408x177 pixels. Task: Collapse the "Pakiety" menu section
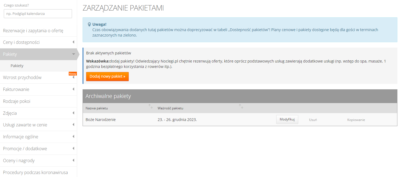[38, 54]
